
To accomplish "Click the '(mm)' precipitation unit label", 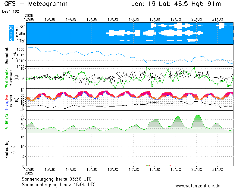I will pyautogui.click(x=14, y=149).
